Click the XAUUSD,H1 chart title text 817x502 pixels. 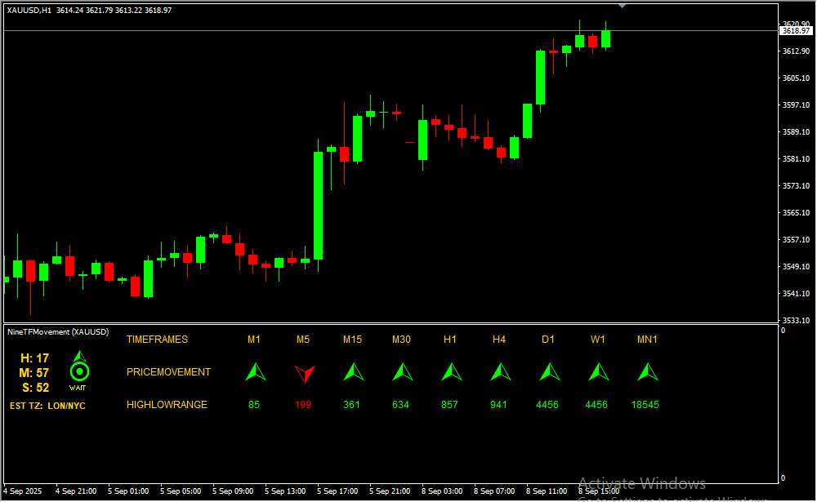point(29,10)
